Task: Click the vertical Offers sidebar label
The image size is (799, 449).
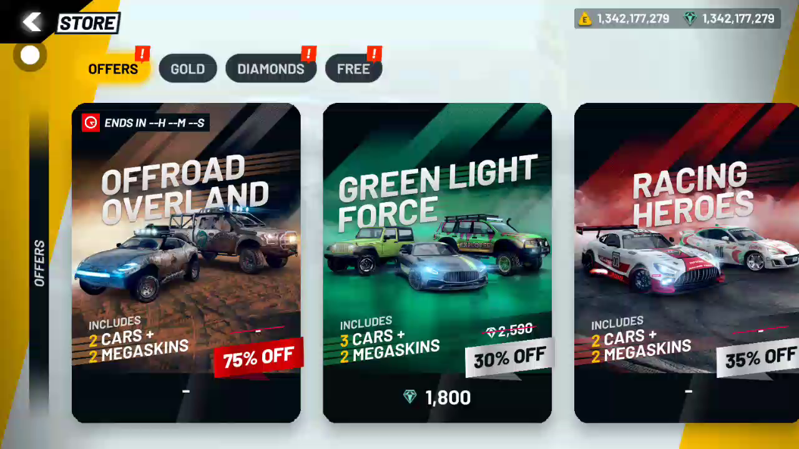Action: 39,263
